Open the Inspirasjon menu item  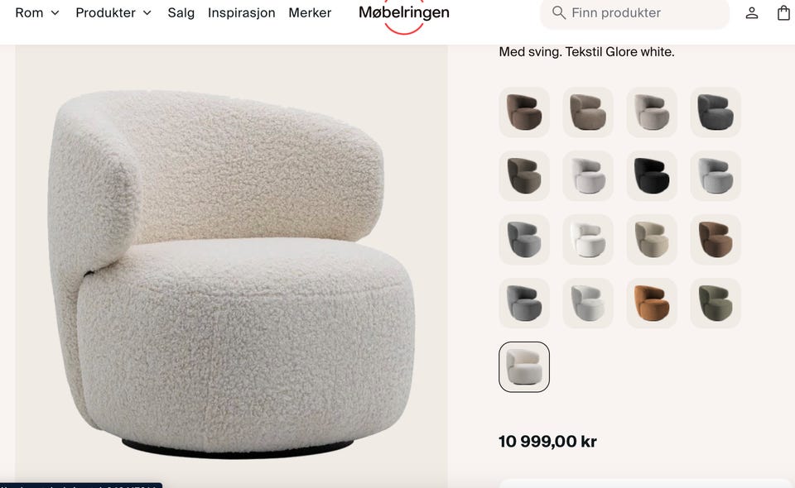tap(241, 12)
